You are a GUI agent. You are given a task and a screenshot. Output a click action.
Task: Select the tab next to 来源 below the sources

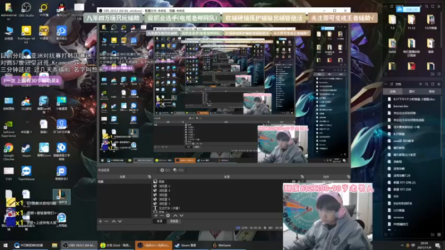click(174, 221)
